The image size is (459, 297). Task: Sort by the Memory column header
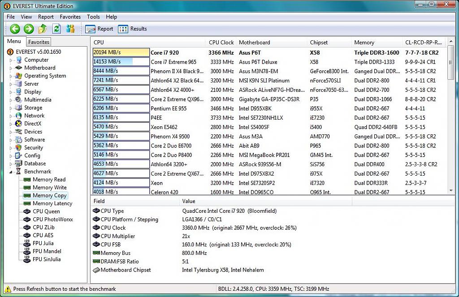pyautogui.click(x=377, y=43)
